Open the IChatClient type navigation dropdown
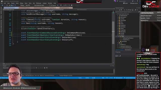 coord(59,10)
